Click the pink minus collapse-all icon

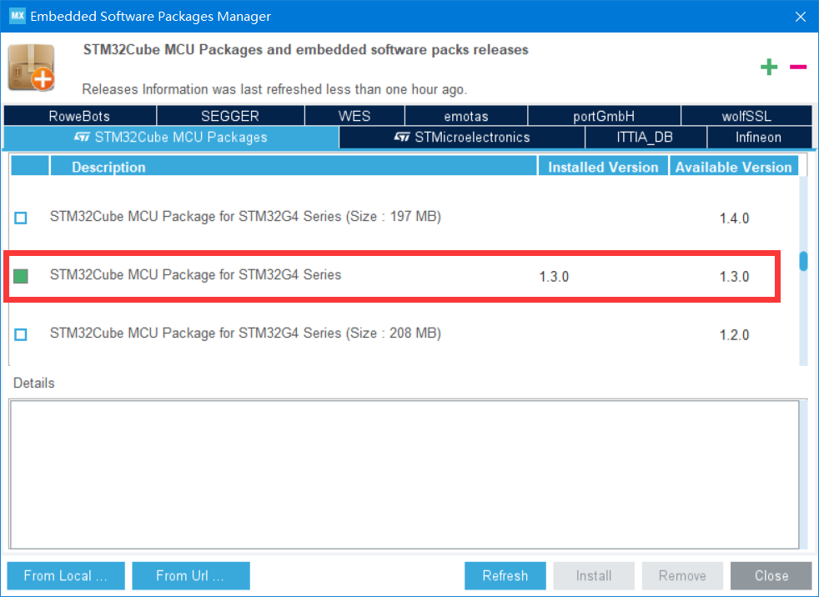coord(798,67)
